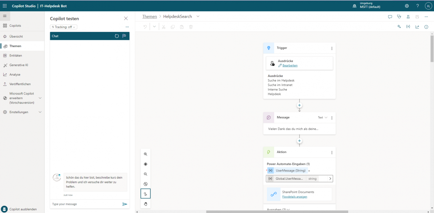Add node below the Trigger
This screenshot has width=434, height=213.
point(299,105)
